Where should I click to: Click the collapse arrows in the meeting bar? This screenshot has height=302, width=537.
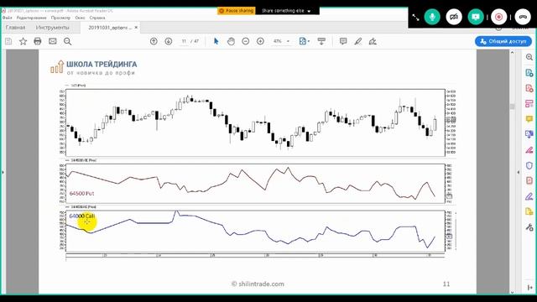pyautogui.click(x=415, y=17)
